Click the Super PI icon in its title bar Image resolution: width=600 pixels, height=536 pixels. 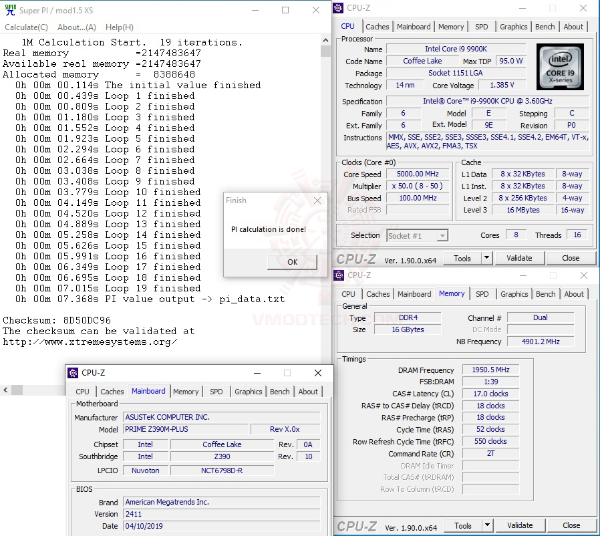[9, 10]
